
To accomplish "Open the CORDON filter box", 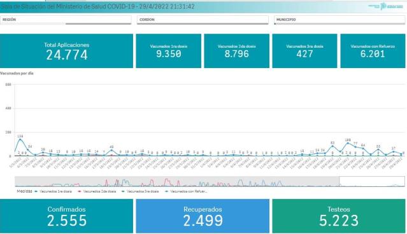I will 203,20.
